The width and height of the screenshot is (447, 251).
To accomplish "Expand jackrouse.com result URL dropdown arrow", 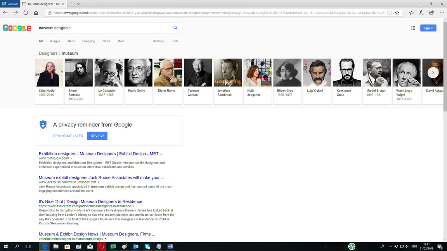I will pyautogui.click(x=98, y=182).
